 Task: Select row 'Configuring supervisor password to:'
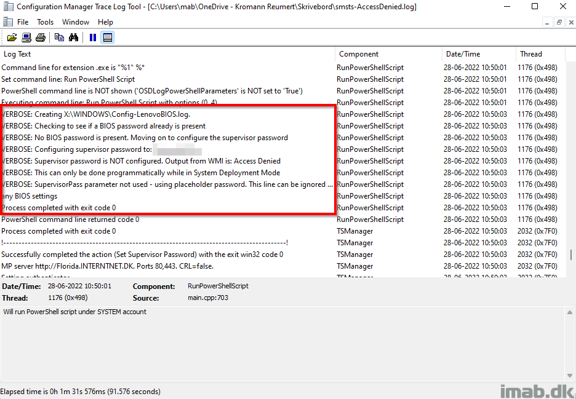(282, 149)
